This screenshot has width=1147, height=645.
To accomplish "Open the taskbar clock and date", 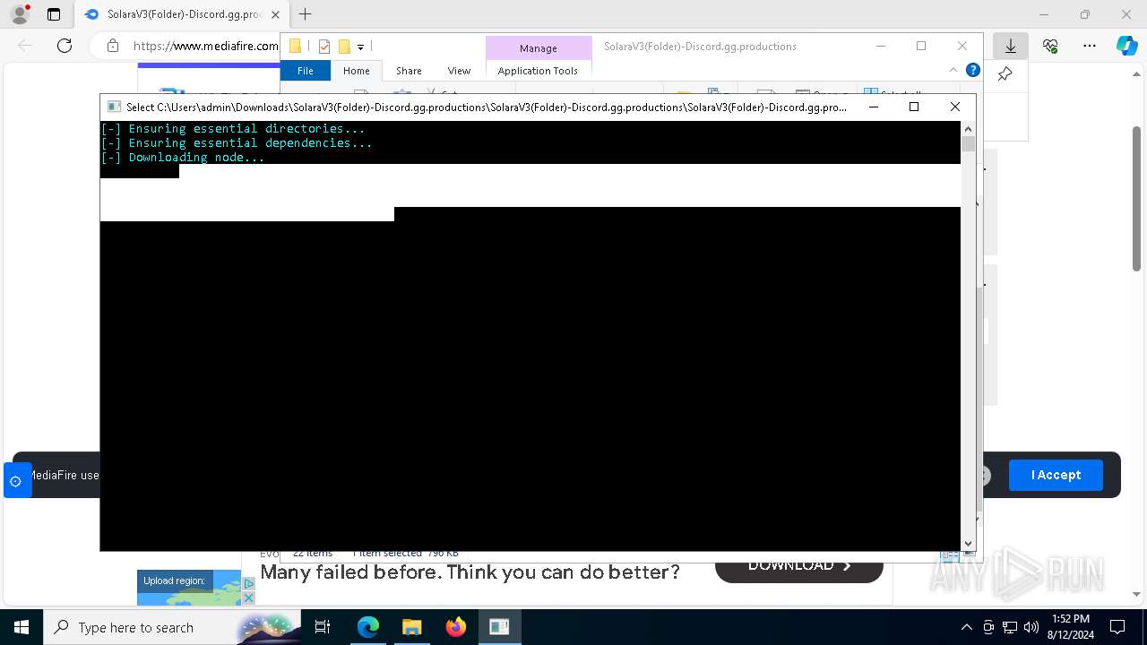I will click(1070, 627).
